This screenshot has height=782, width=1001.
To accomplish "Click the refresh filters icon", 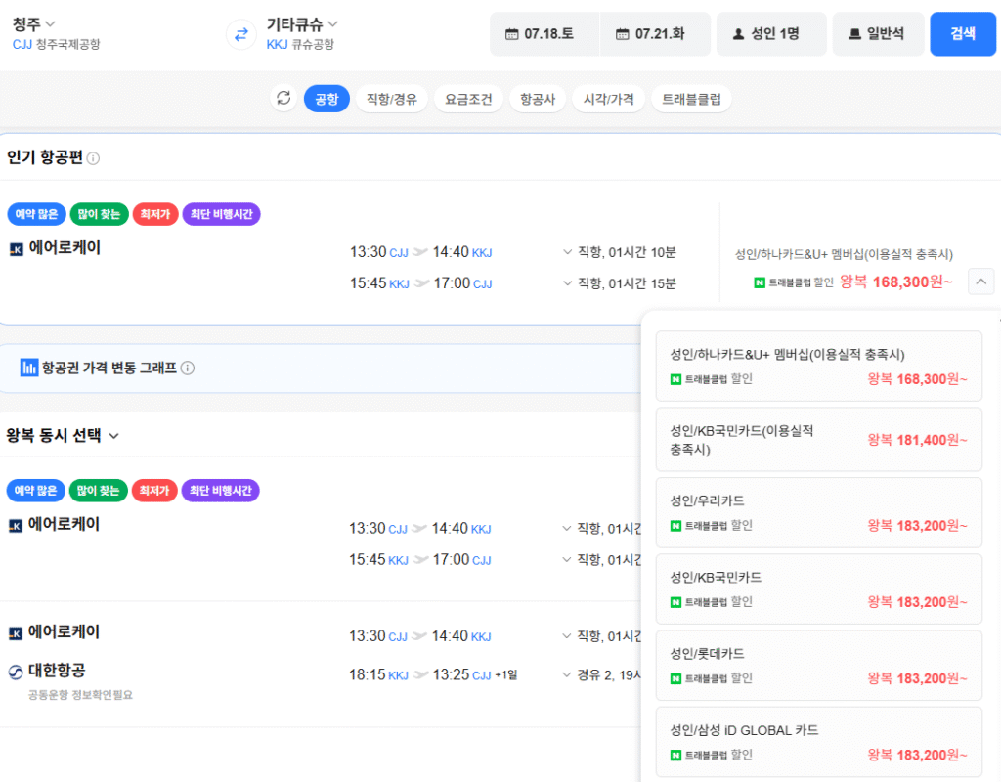I will (283, 99).
